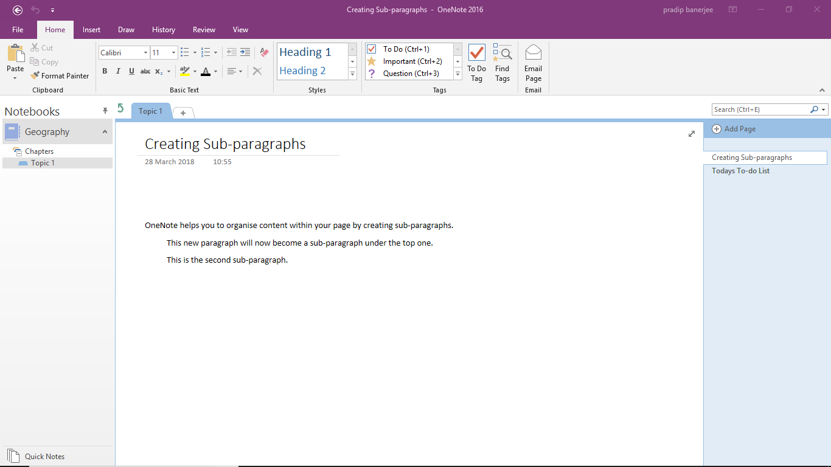Expand the Tags gallery list
Image resolution: width=831 pixels, height=467 pixels.
[458, 74]
